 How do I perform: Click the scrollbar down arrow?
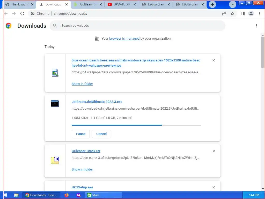coord(263,189)
